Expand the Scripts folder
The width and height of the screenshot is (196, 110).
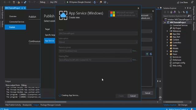pos(168,51)
